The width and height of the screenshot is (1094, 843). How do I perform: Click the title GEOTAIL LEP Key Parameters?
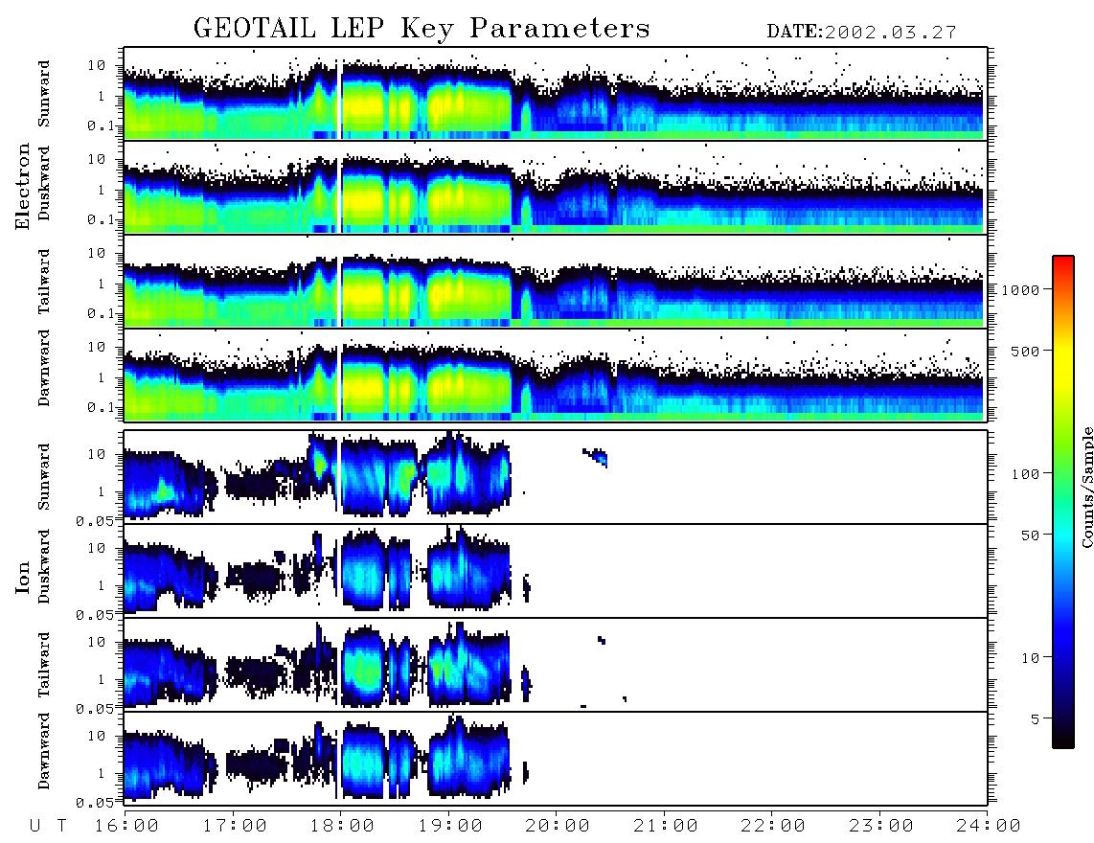(422, 29)
